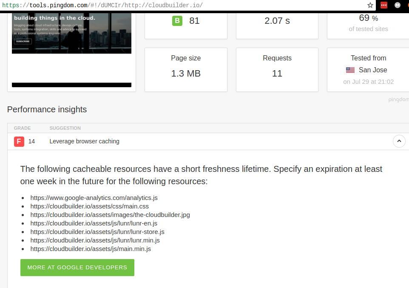The height and width of the screenshot is (288, 409).
Task: Click the the-cloudbuilder.jpg image resource URL
Action: (x=110, y=215)
